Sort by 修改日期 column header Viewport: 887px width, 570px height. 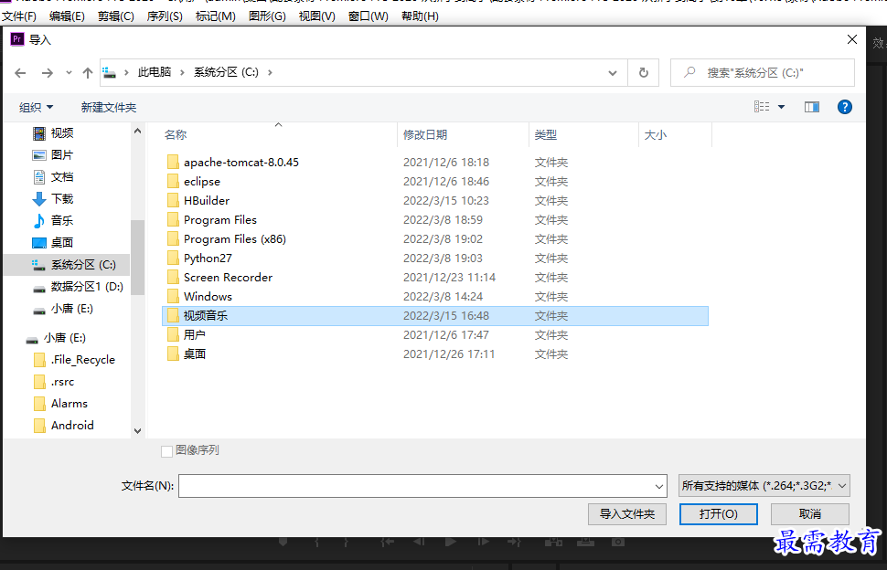point(425,135)
